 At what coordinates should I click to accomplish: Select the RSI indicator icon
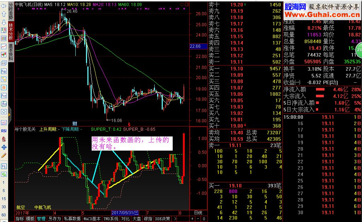[4, 131]
